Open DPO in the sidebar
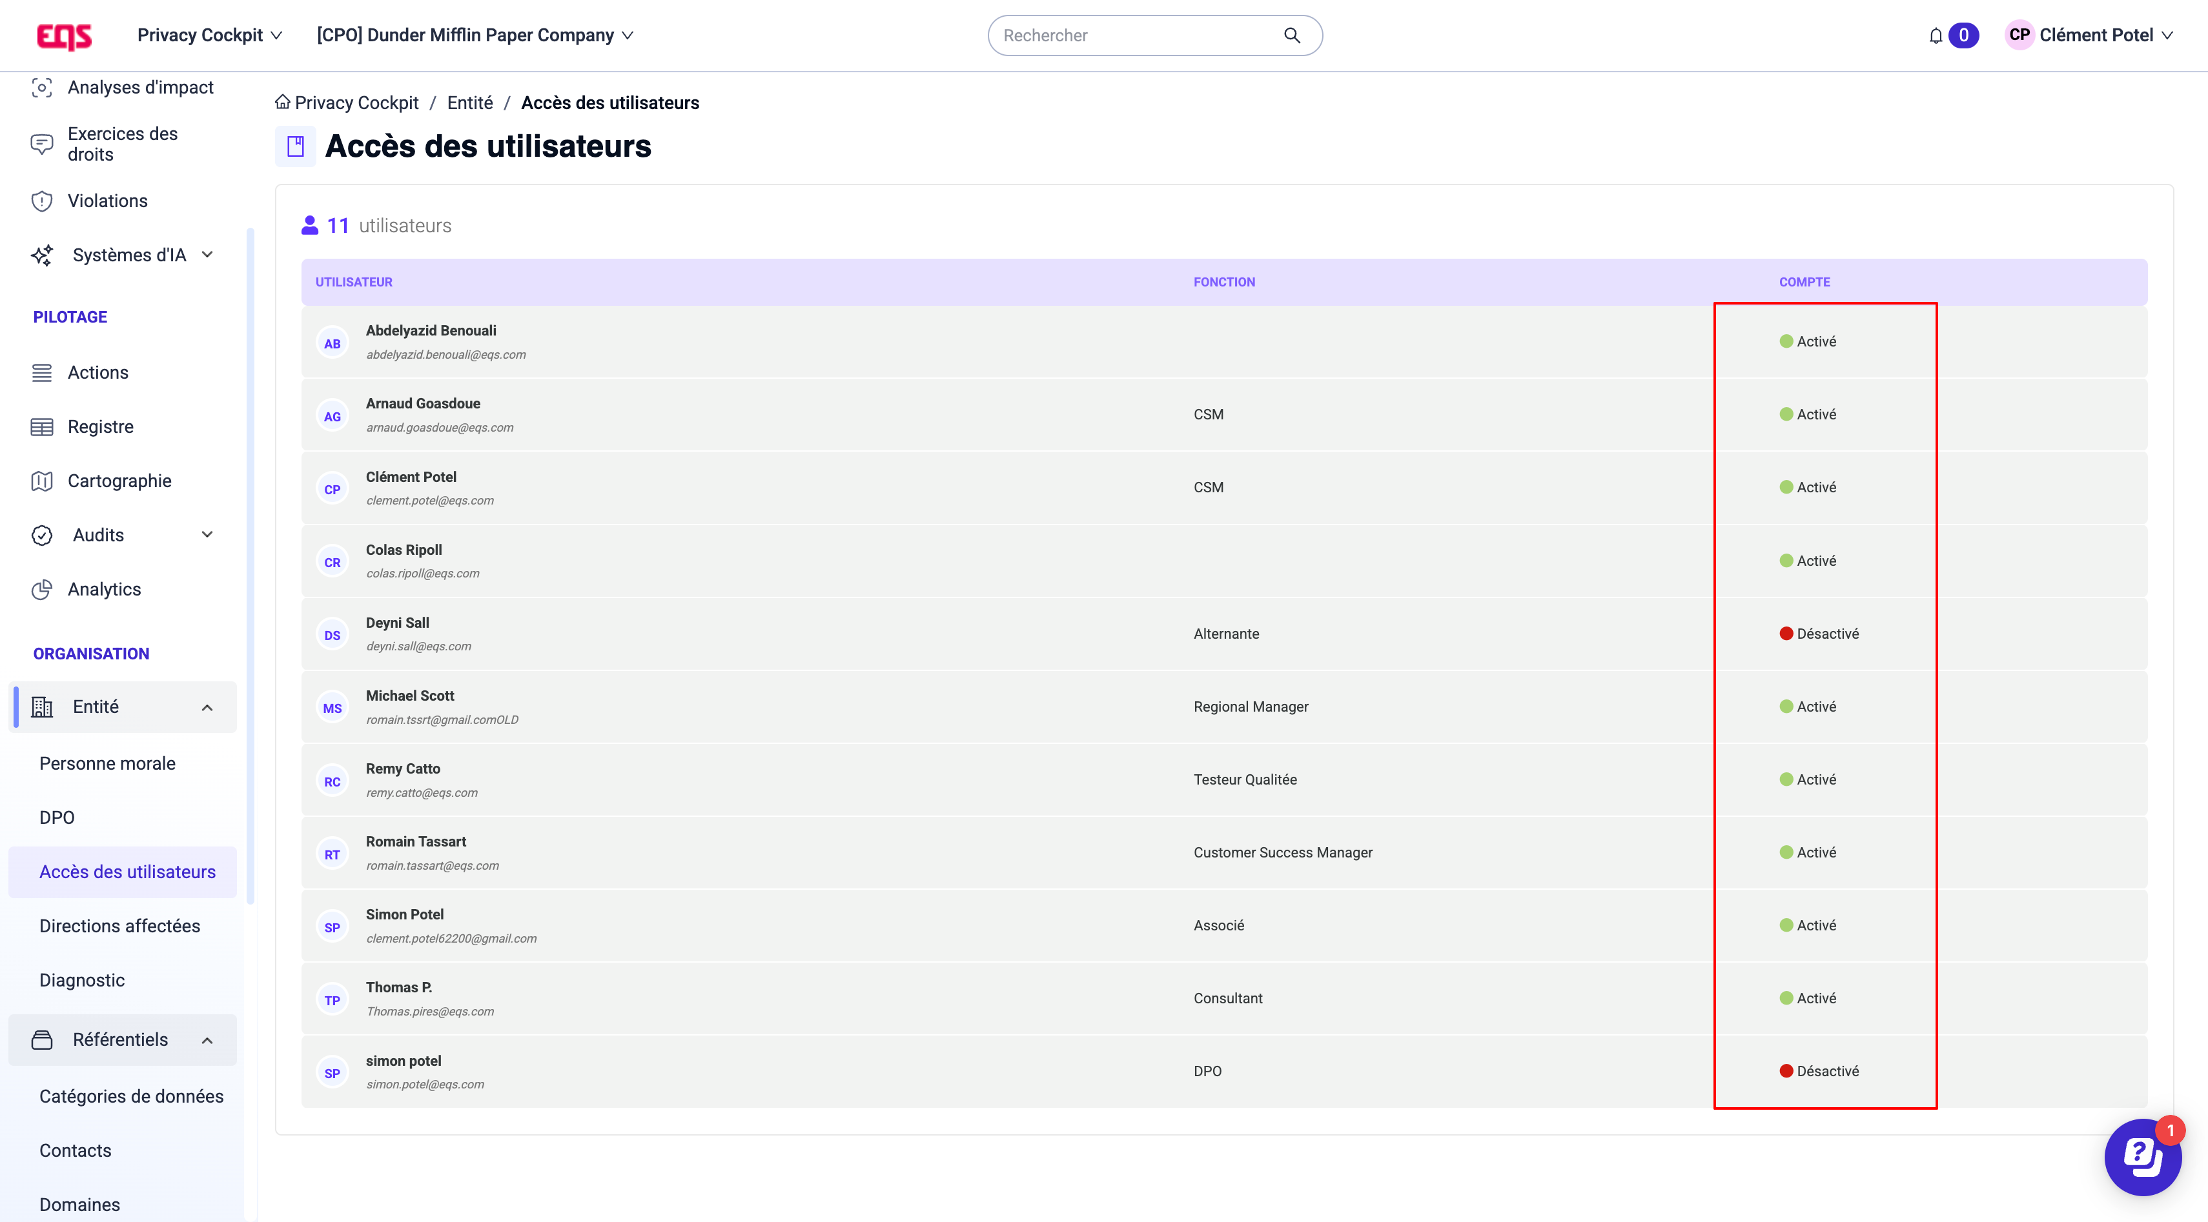The height and width of the screenshot is (1222, 2208). tap(57, 818)
